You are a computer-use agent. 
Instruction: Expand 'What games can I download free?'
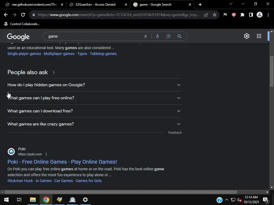[95, 111]
